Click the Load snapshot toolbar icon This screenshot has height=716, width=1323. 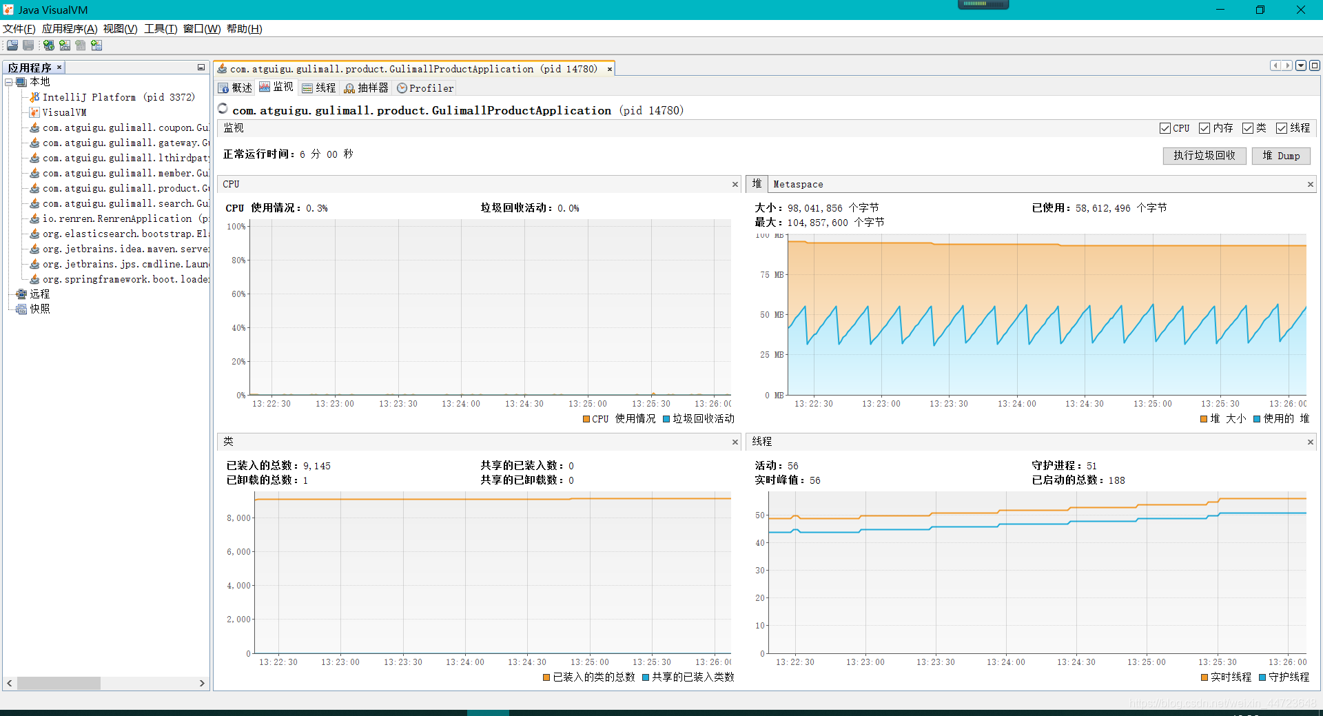(x=12, y=45)
